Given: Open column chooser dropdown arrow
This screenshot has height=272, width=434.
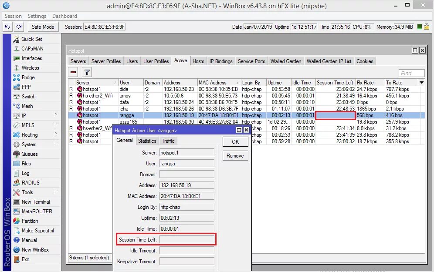Looking at the screenshot, I should point(421,82).
